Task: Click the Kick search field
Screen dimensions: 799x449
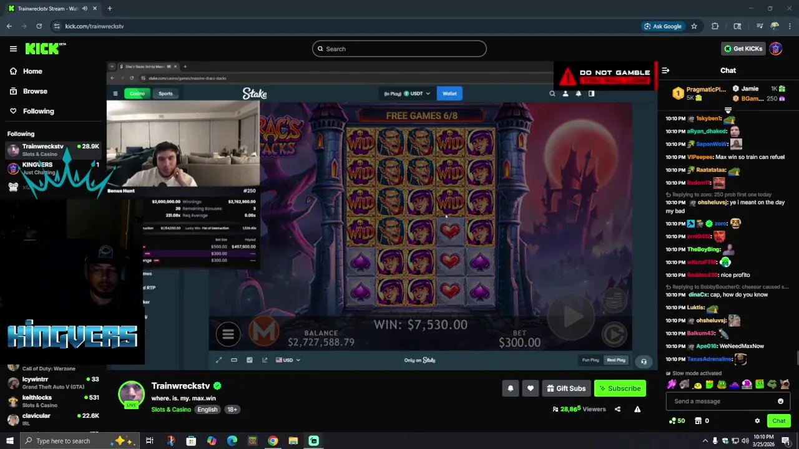Action: pos(399,49)
